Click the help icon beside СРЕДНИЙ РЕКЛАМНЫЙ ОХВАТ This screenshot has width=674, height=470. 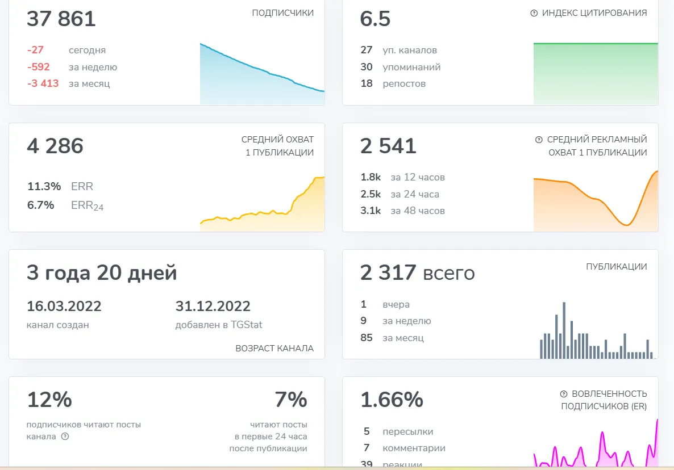[x=539, y=140]
